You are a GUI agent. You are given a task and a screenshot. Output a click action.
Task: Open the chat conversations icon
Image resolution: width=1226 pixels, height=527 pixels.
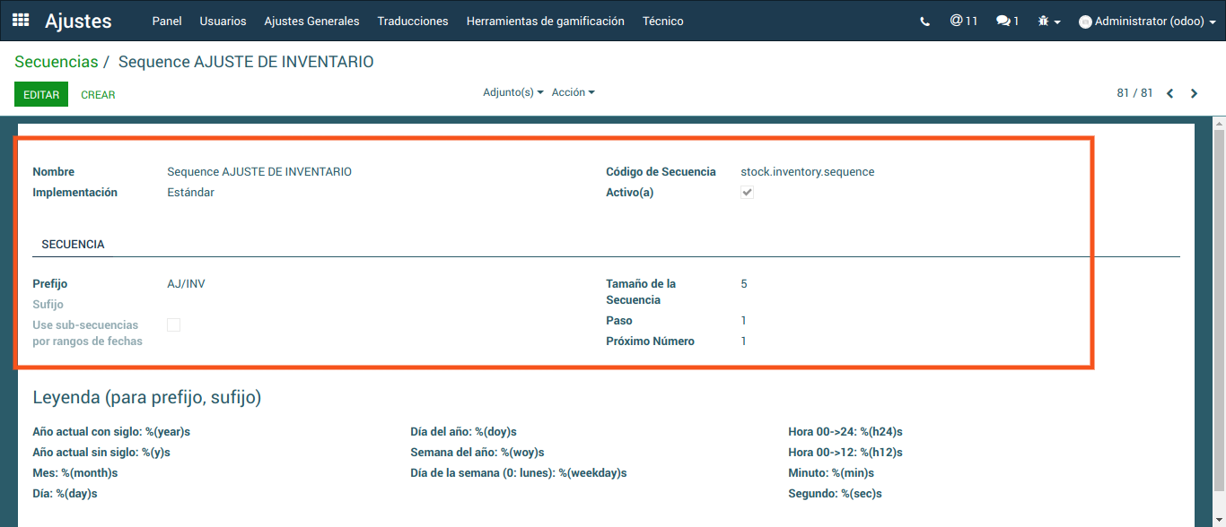coord(1007,21)
